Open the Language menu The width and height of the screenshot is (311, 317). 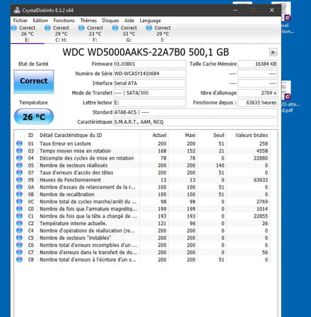pos(150,20)
